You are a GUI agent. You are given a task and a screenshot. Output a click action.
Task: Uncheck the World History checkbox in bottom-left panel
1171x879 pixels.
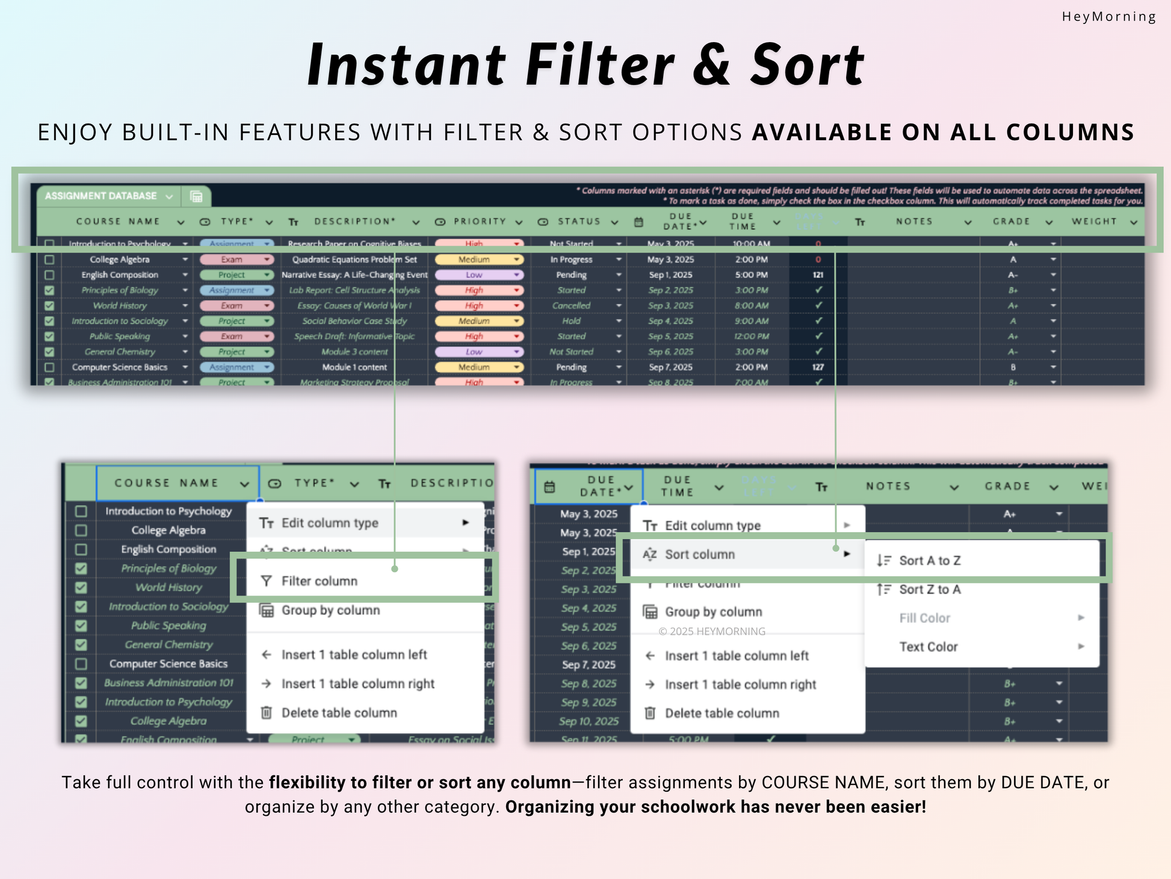pyautogui.click(x=81, y=588)
